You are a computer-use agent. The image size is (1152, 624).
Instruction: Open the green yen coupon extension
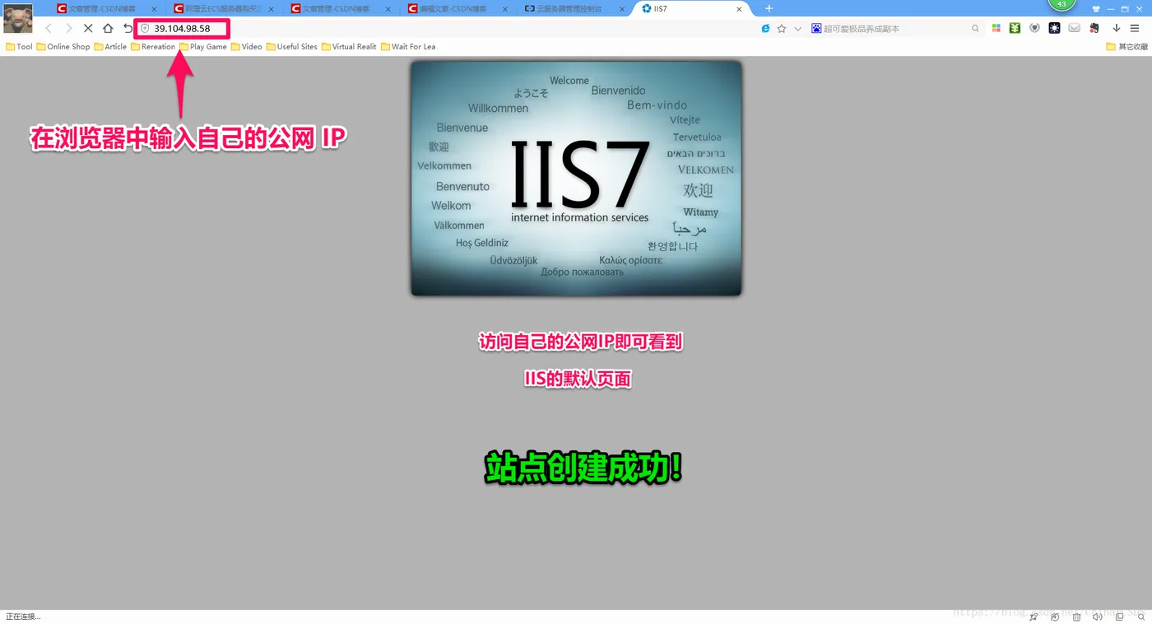click(1015, 28)
